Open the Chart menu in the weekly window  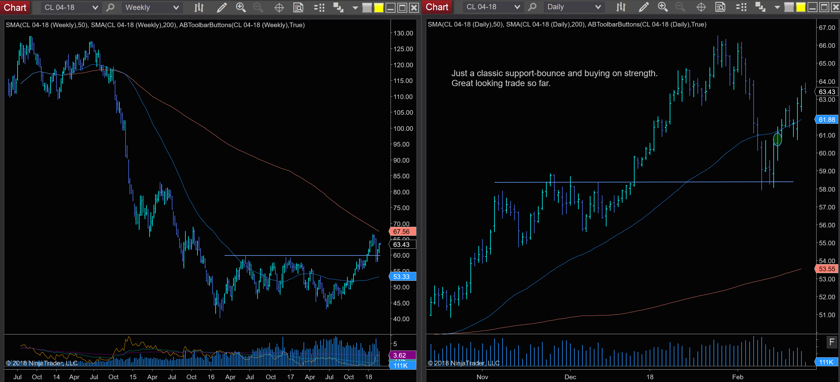[x=15, y=7]
